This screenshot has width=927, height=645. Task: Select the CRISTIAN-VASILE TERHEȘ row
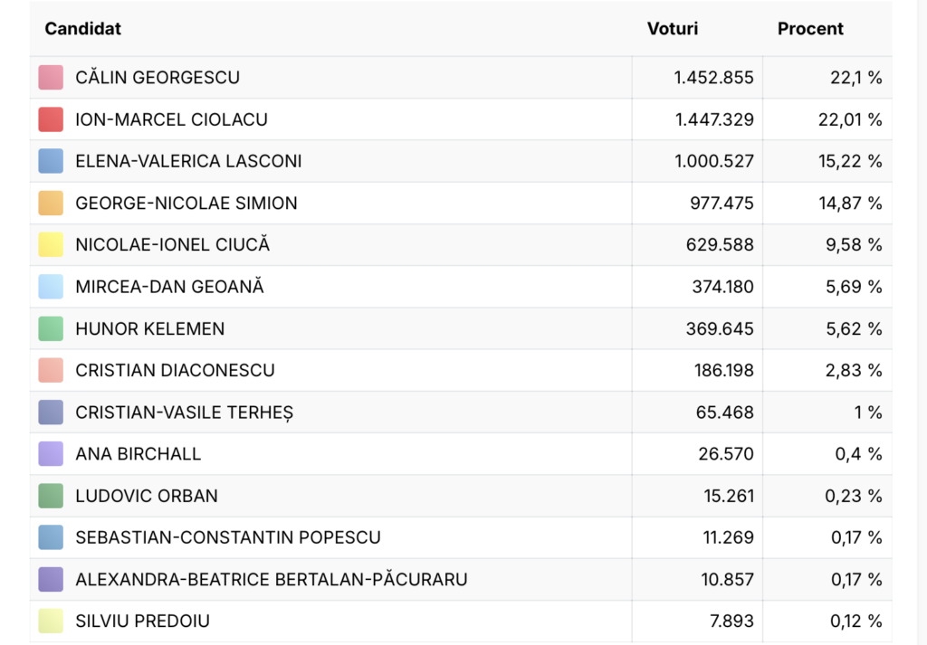[461, 413]
